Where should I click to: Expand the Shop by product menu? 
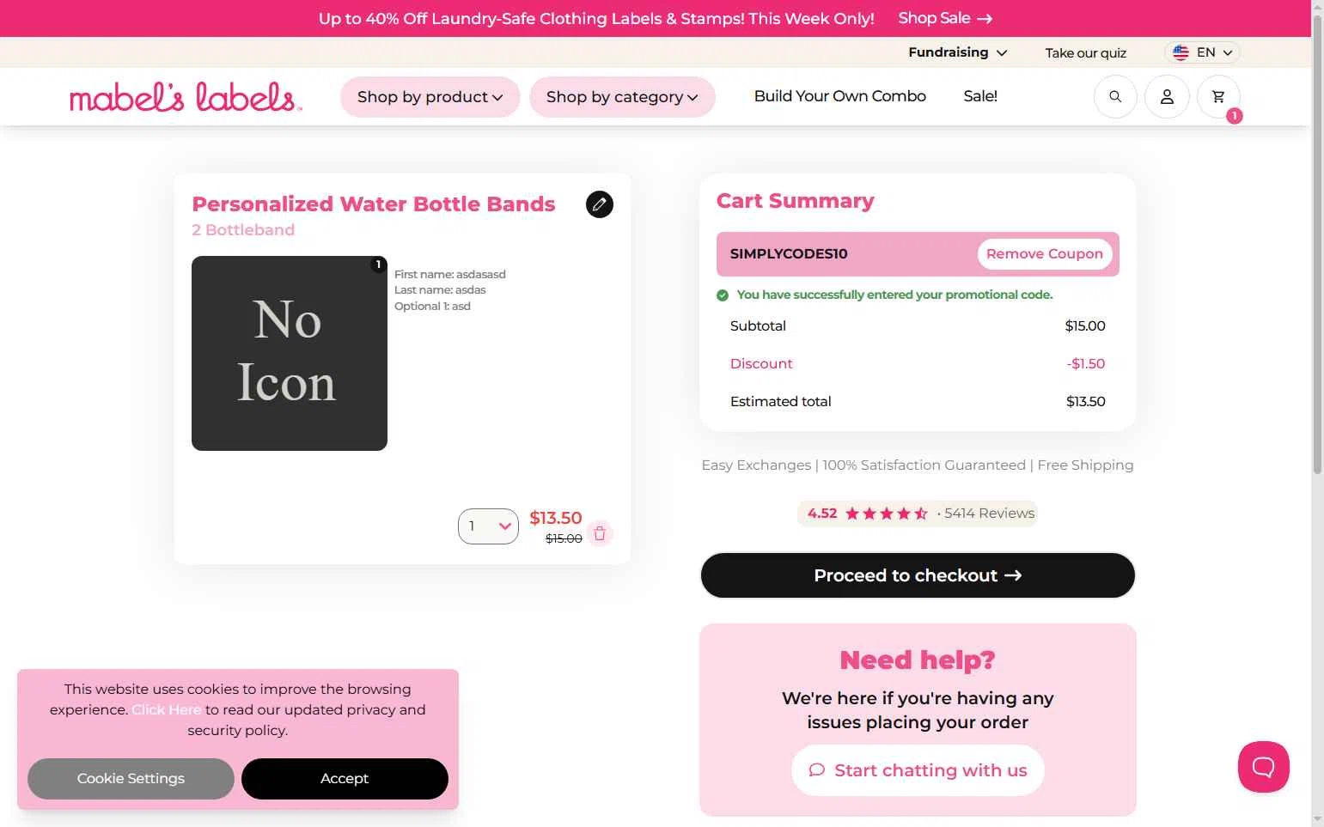(430, 97)
